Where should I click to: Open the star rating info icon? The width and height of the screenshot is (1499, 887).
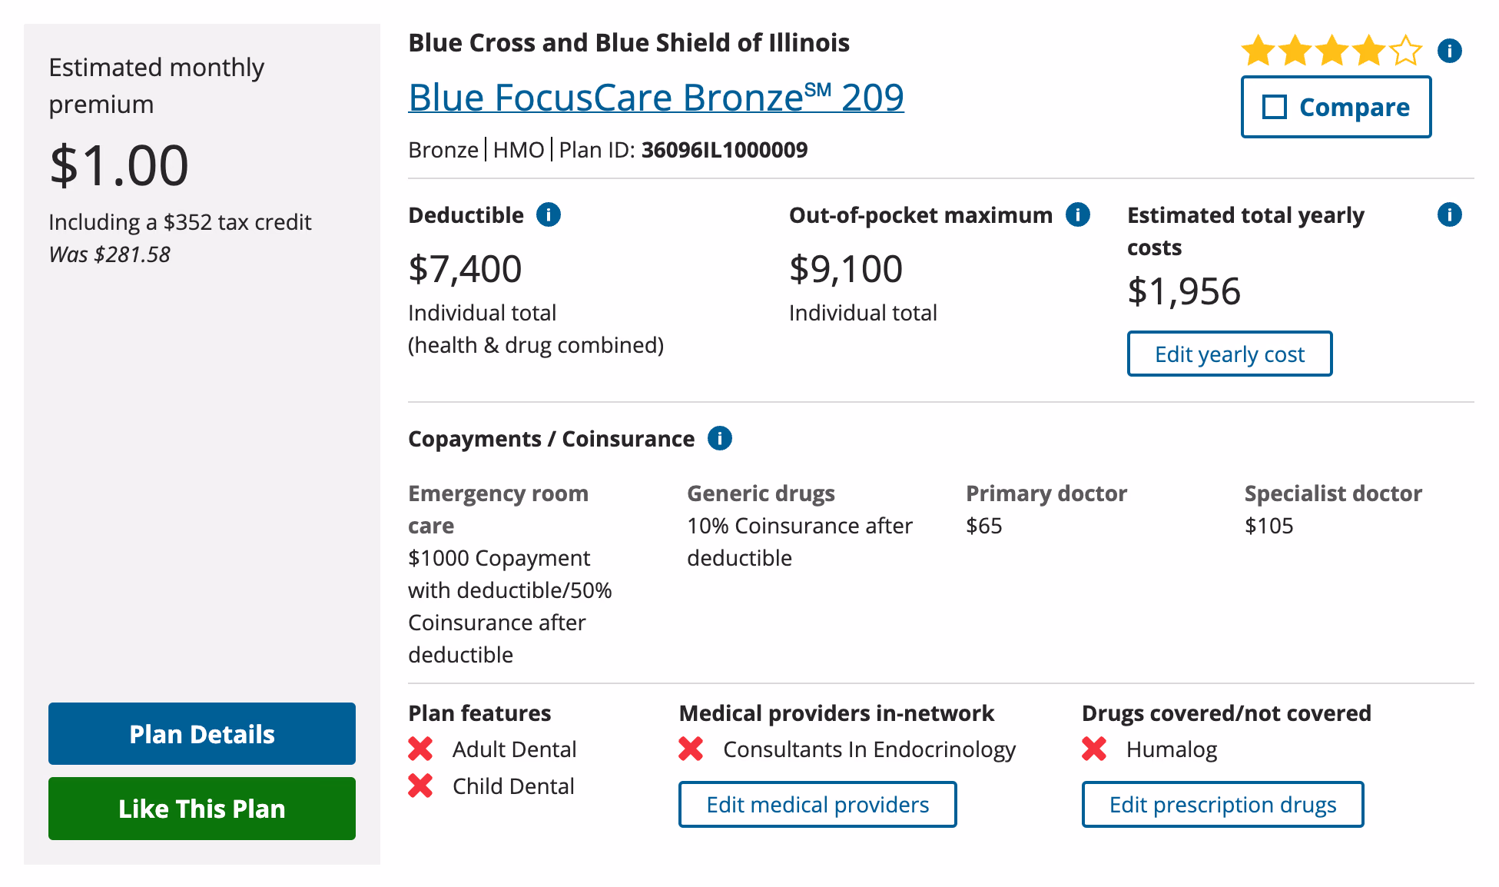coord(1451,51)
